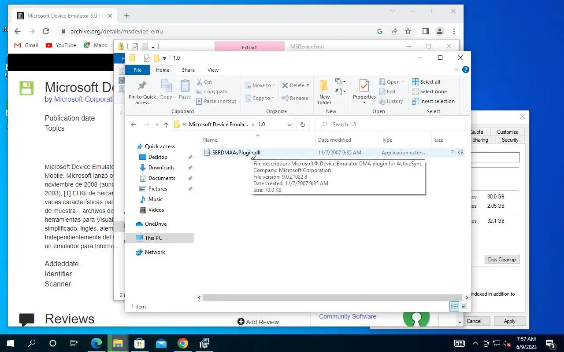Create a New folder from ribbon
Viewport: 564px width, 352px height.
coord(324,92)
